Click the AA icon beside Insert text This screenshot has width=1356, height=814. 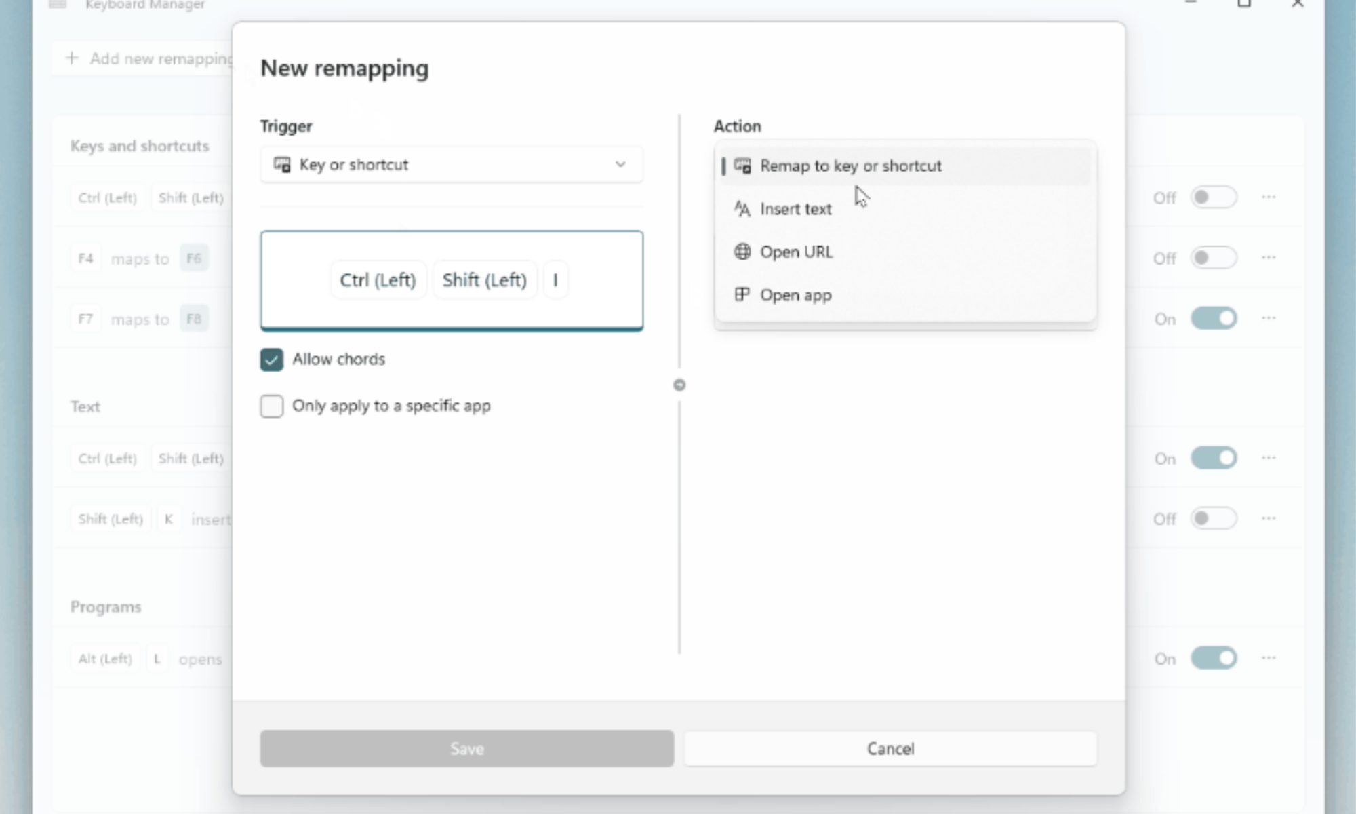(x=741, y=208)
